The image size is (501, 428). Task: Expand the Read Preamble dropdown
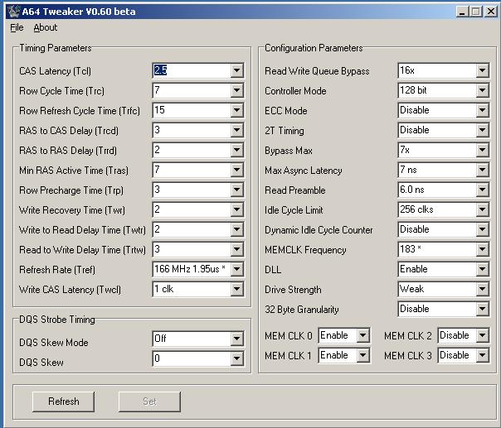(482, 190)
